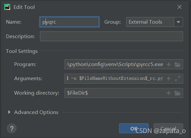Click the PyCharm logo in title bar
The image size is (191, 138).
point(7,7)
